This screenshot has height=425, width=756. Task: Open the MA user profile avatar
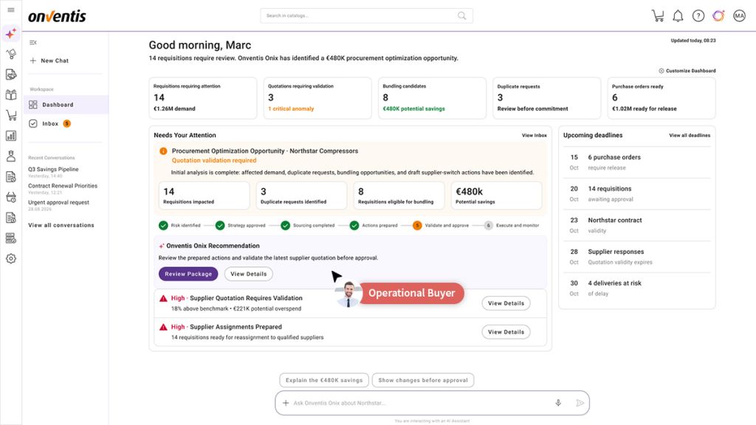[739, 16]
